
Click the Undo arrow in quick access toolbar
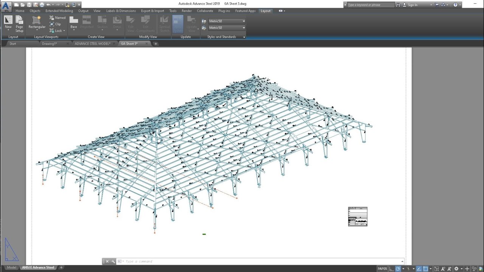pyautogui.click(x=48, y=5)
